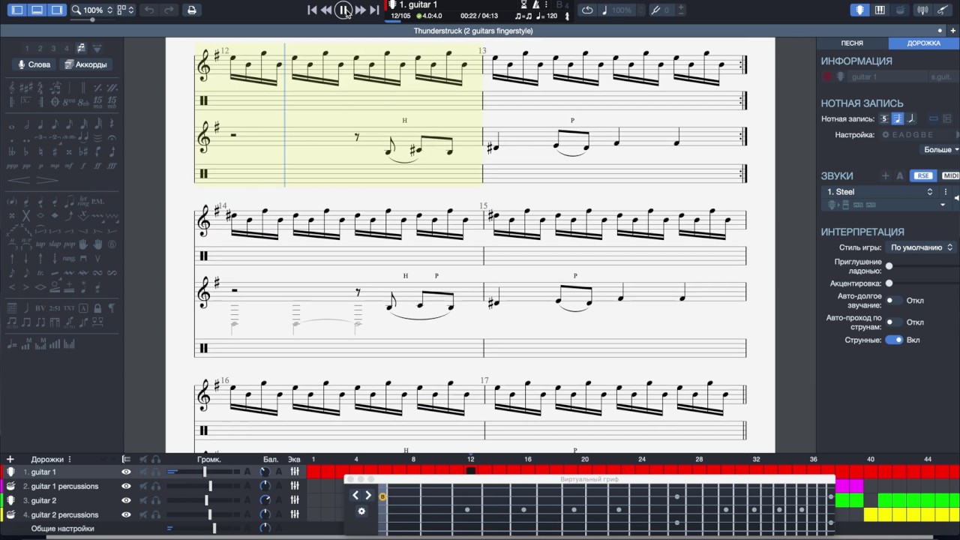Toggle the metronome icon
Viewport: 960px width, 540px height.
(535, 4)
